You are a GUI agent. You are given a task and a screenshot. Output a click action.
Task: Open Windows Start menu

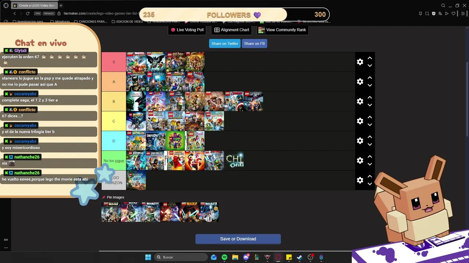coord(148,257)
